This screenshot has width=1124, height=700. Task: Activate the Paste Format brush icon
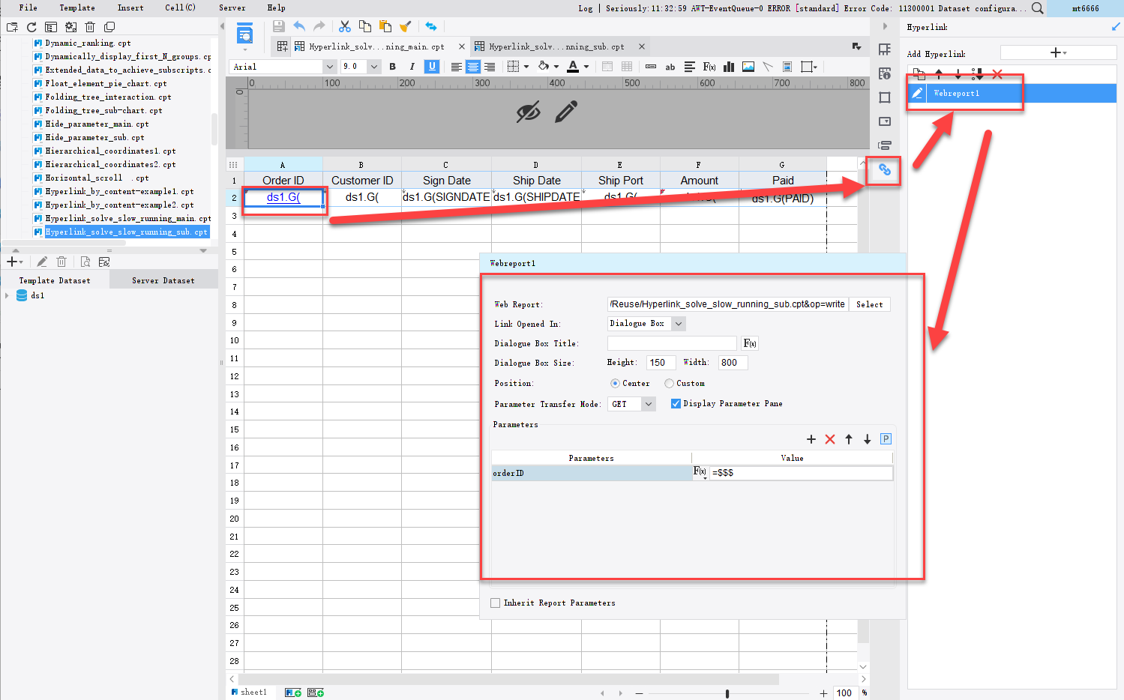405,25
